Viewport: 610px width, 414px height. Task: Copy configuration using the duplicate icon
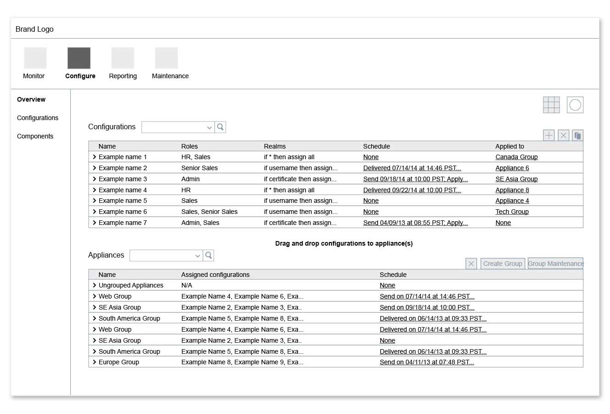click(578, 135)
